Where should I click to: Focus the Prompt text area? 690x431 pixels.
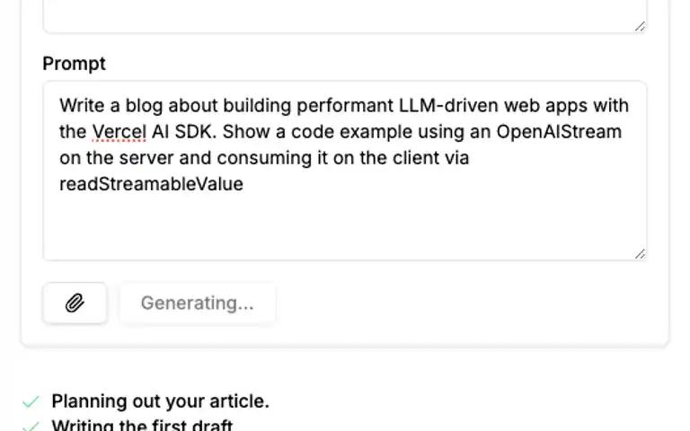(345, 171)
